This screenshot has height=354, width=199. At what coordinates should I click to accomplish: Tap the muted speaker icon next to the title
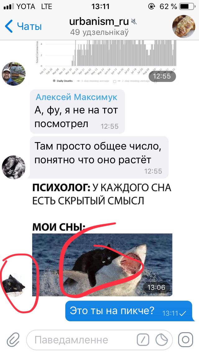pos(134,22)
